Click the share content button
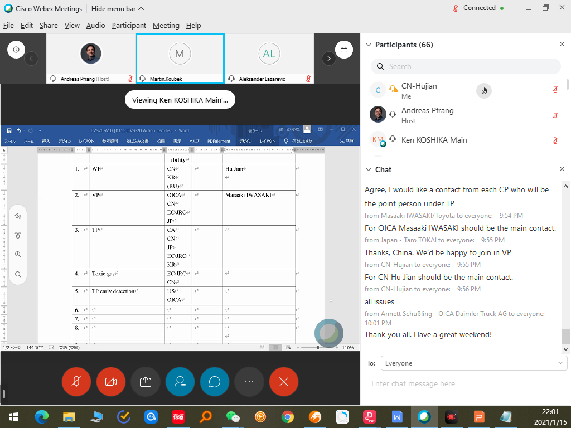The image size is (571, 428). coord(146,382)
